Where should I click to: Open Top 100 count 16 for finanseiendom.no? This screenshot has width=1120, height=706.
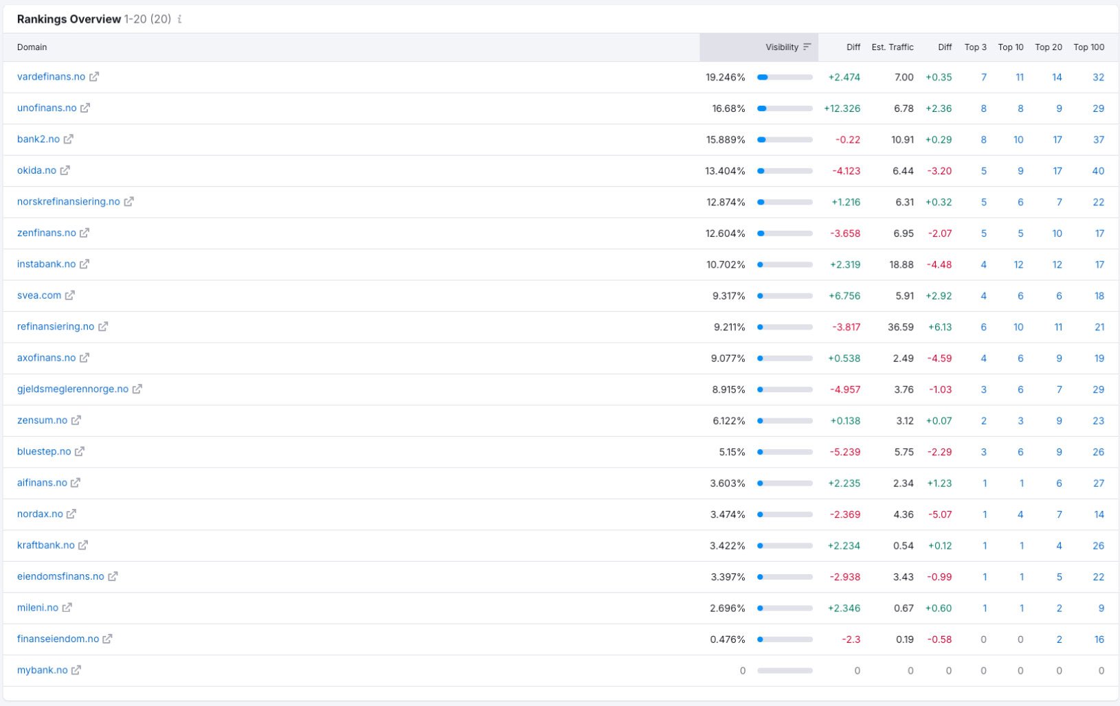click(x=1099, y=640)
